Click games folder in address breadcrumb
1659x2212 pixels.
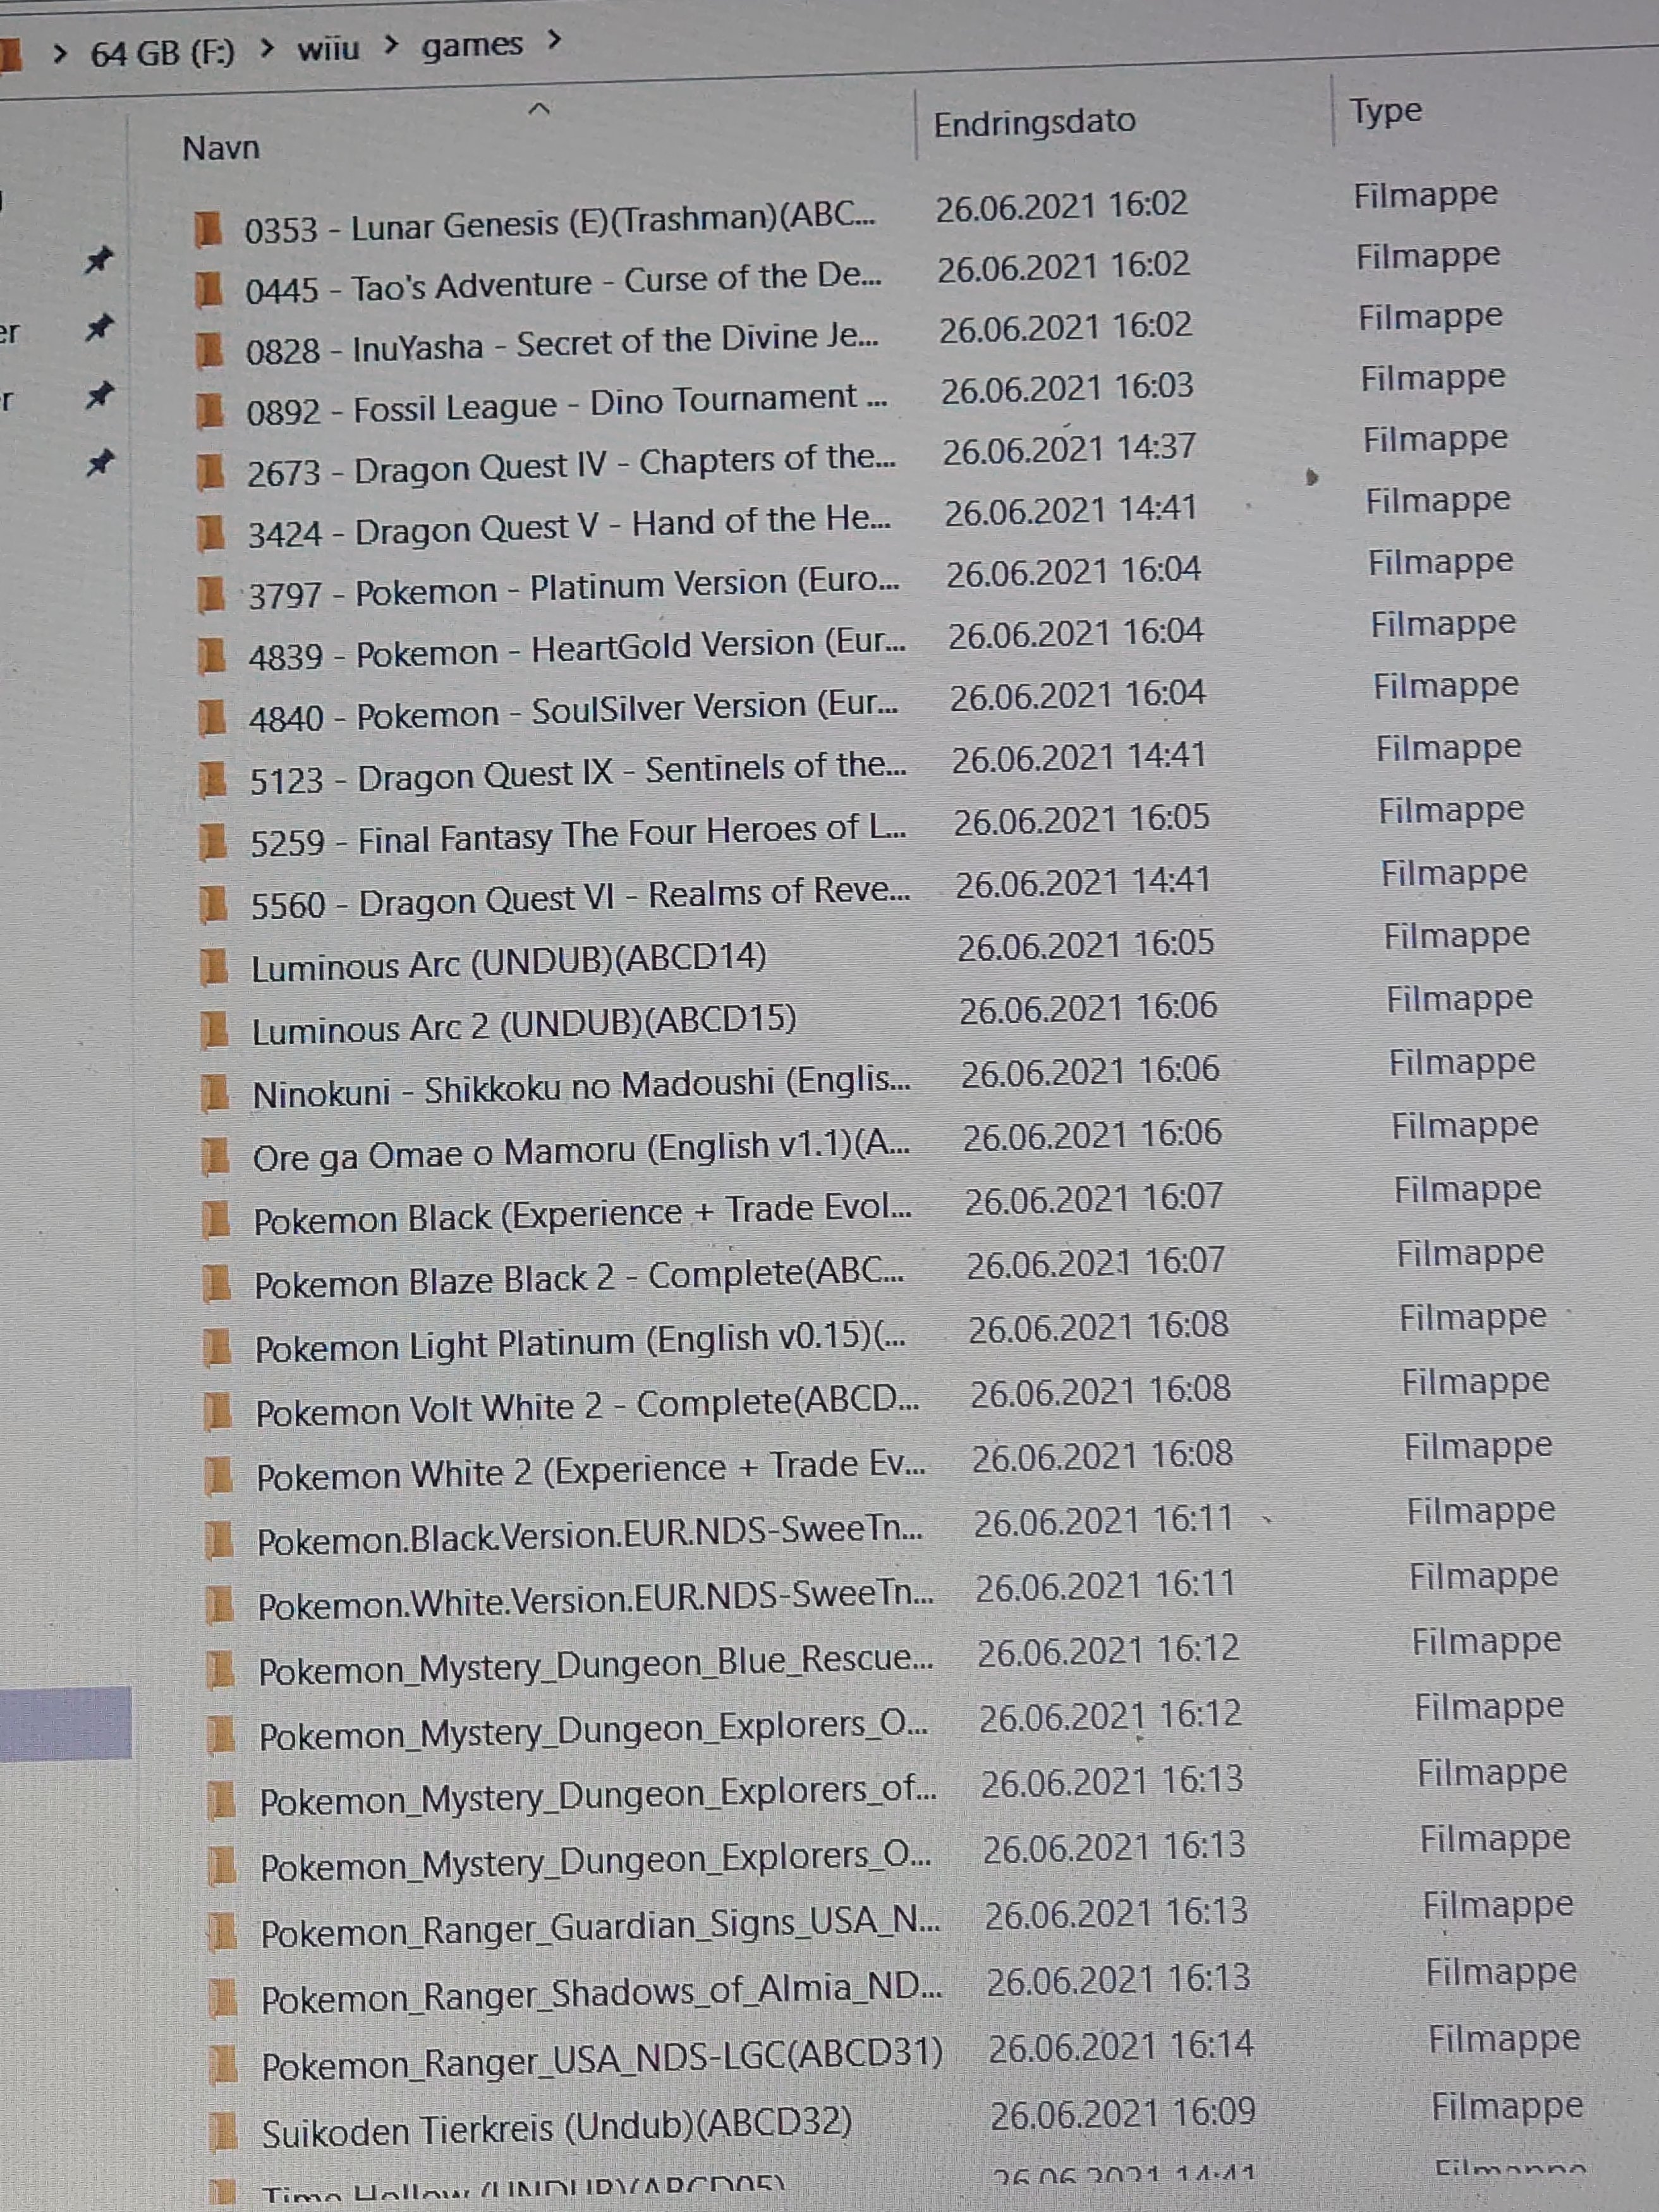pos(472,44)
